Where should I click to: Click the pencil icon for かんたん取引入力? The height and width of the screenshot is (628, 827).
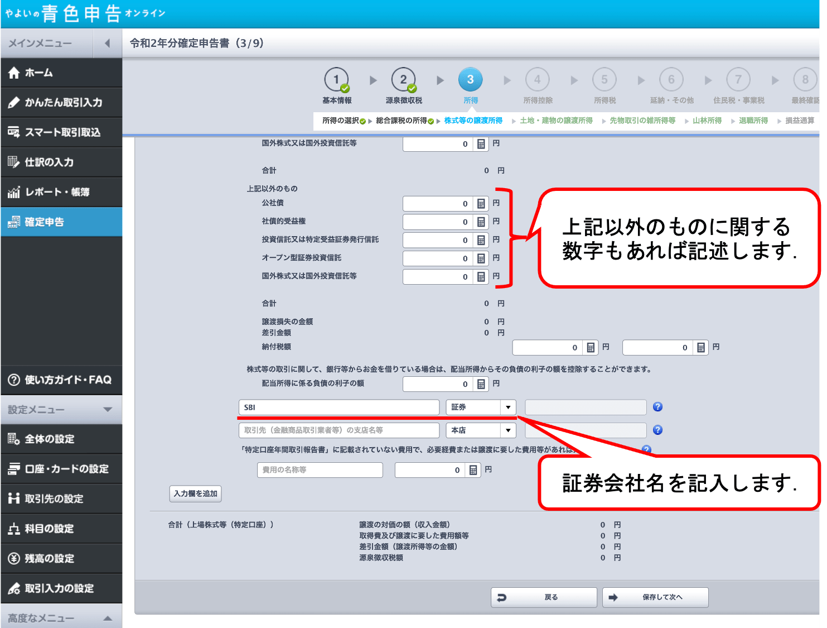point(14,103)
